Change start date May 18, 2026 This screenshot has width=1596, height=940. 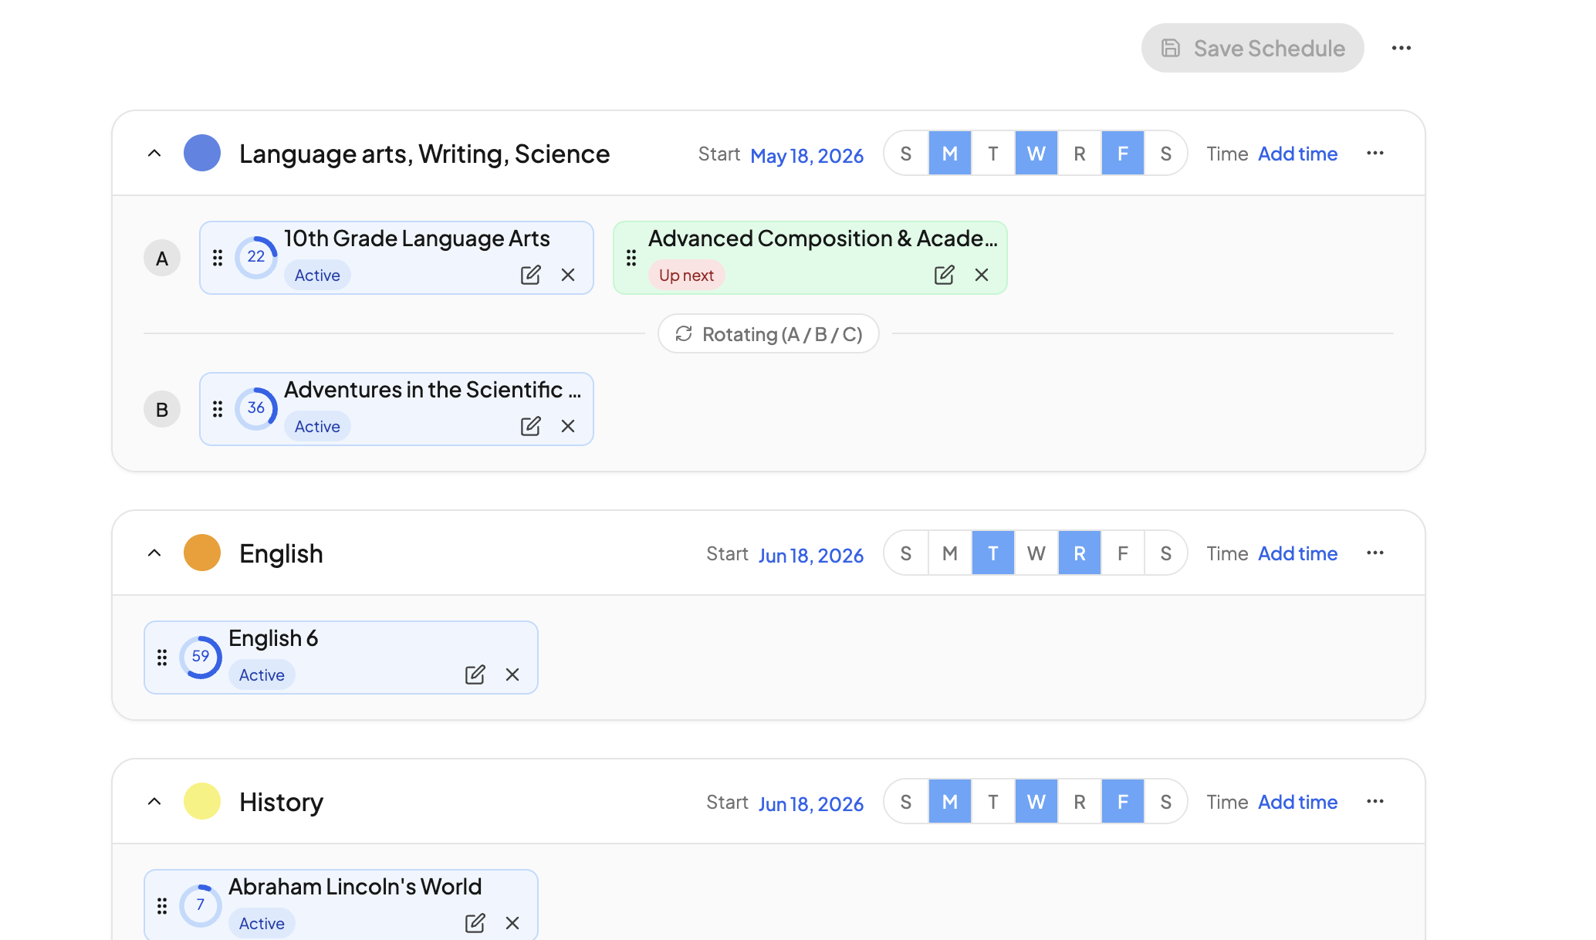[x=806, y=155]
